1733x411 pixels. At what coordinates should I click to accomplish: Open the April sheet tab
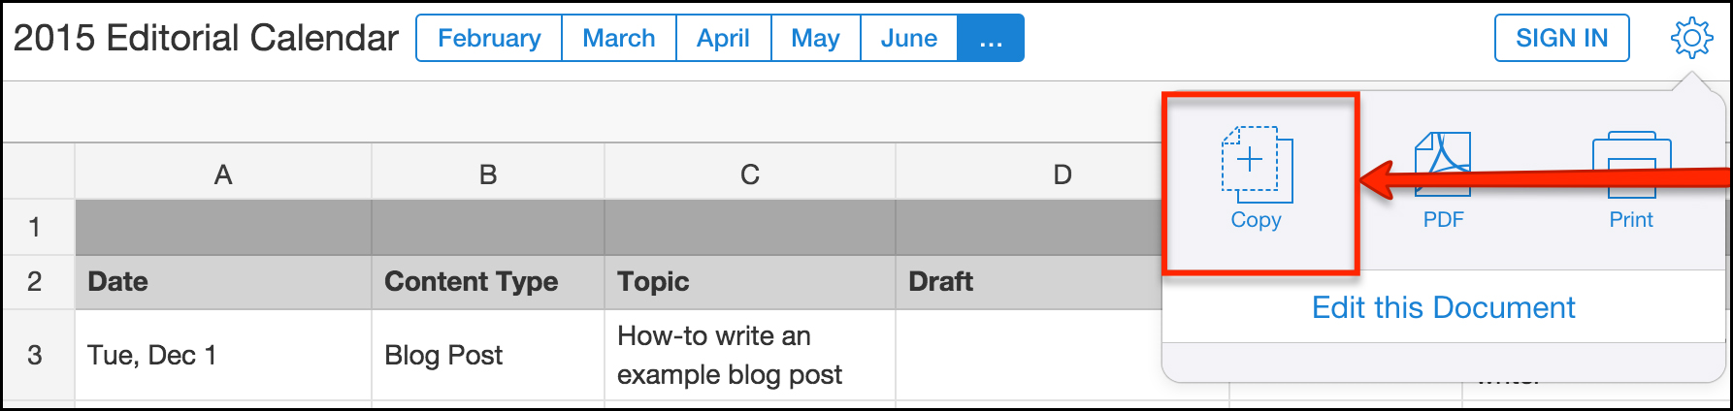coord(723,38)
